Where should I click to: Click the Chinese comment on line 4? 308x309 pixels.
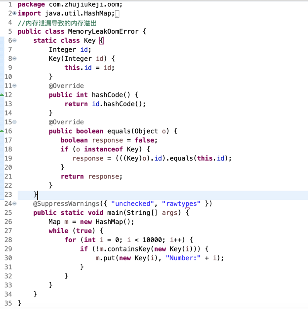57,23
